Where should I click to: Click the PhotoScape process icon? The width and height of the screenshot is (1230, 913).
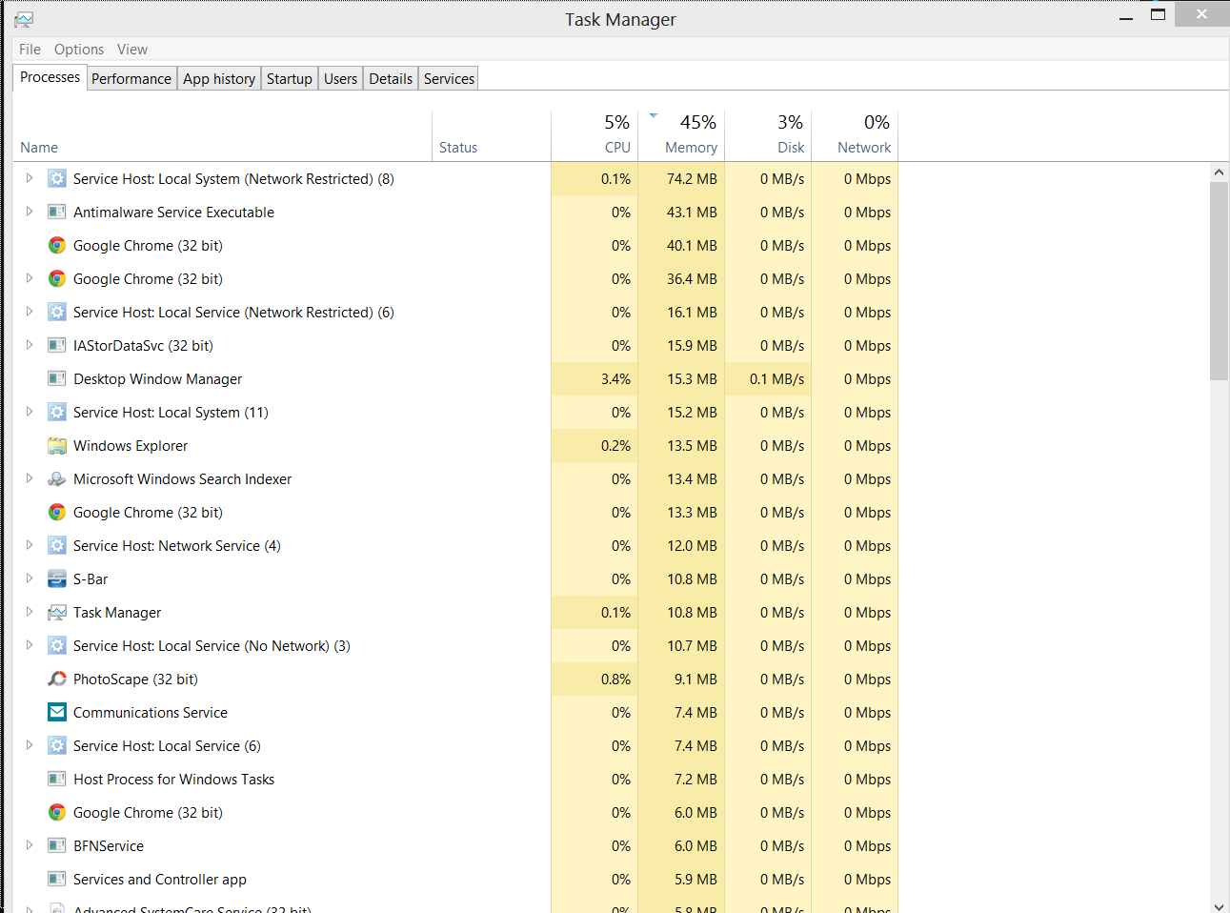click(x=57, y=680)
